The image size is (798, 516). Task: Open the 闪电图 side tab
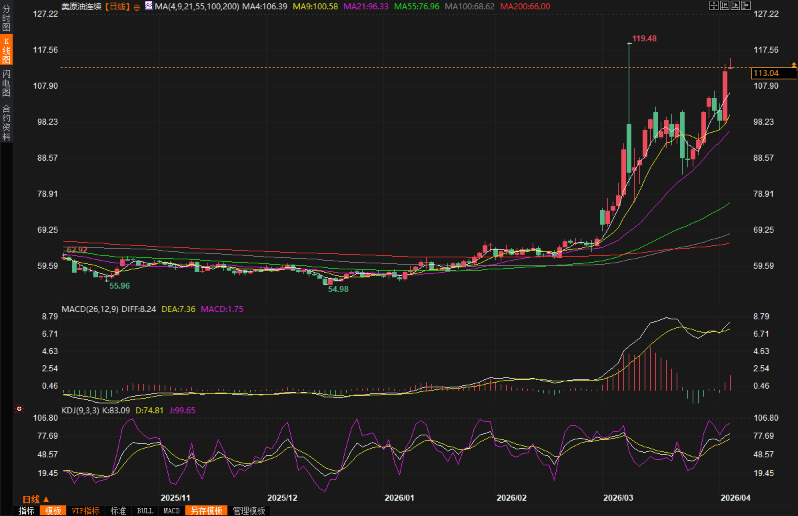pos(6,83)
